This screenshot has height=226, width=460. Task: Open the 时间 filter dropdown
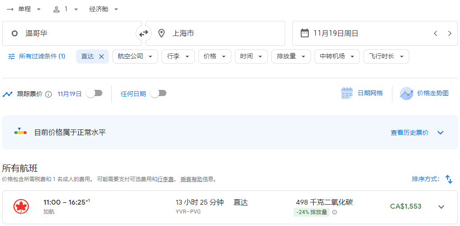click(251, 56)
